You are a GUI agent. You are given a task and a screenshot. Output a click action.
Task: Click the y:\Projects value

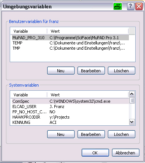click(x=60, y=117)
